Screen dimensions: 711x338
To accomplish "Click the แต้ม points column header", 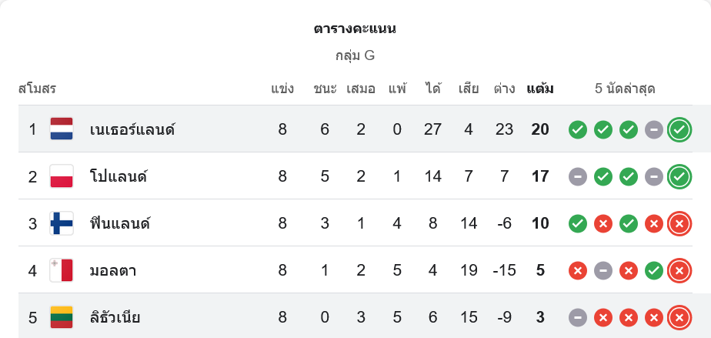I will click(539, 89).
